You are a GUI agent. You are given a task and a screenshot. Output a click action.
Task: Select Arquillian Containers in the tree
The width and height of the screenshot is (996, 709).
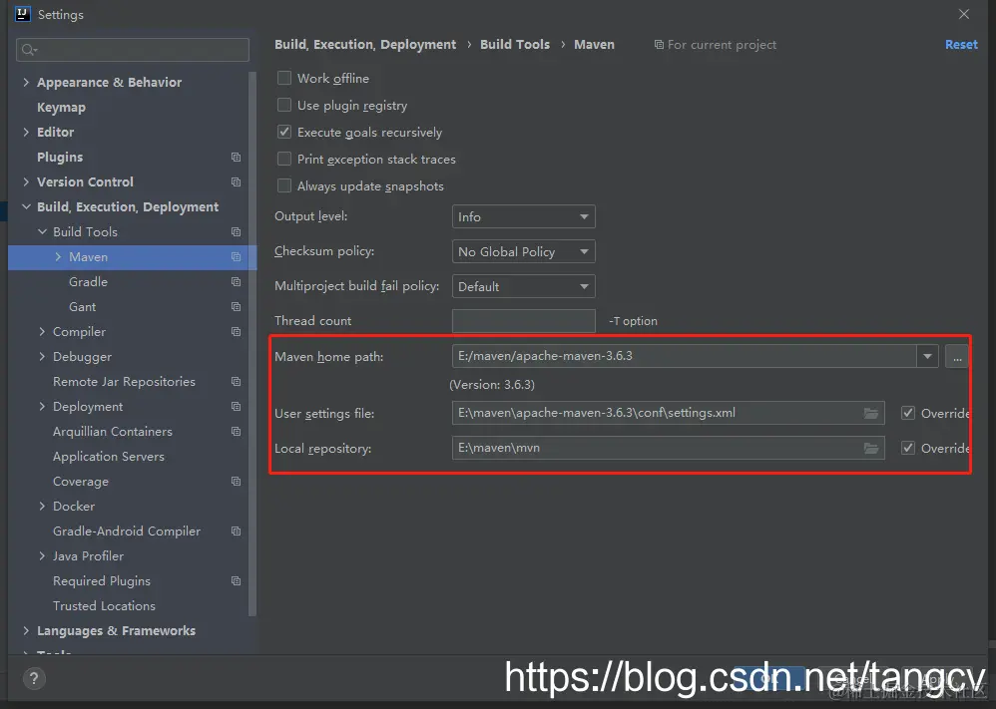coord(113,432)
